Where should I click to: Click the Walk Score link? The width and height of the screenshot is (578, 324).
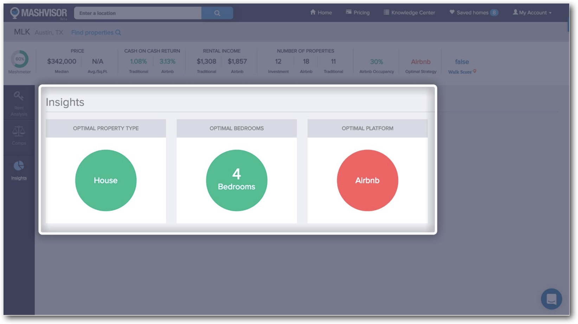[x=462, y=72]
